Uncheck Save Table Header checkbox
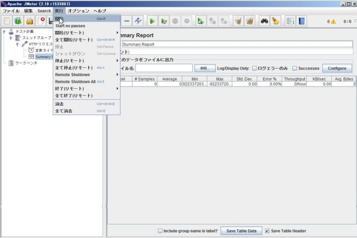 [267, 231]
